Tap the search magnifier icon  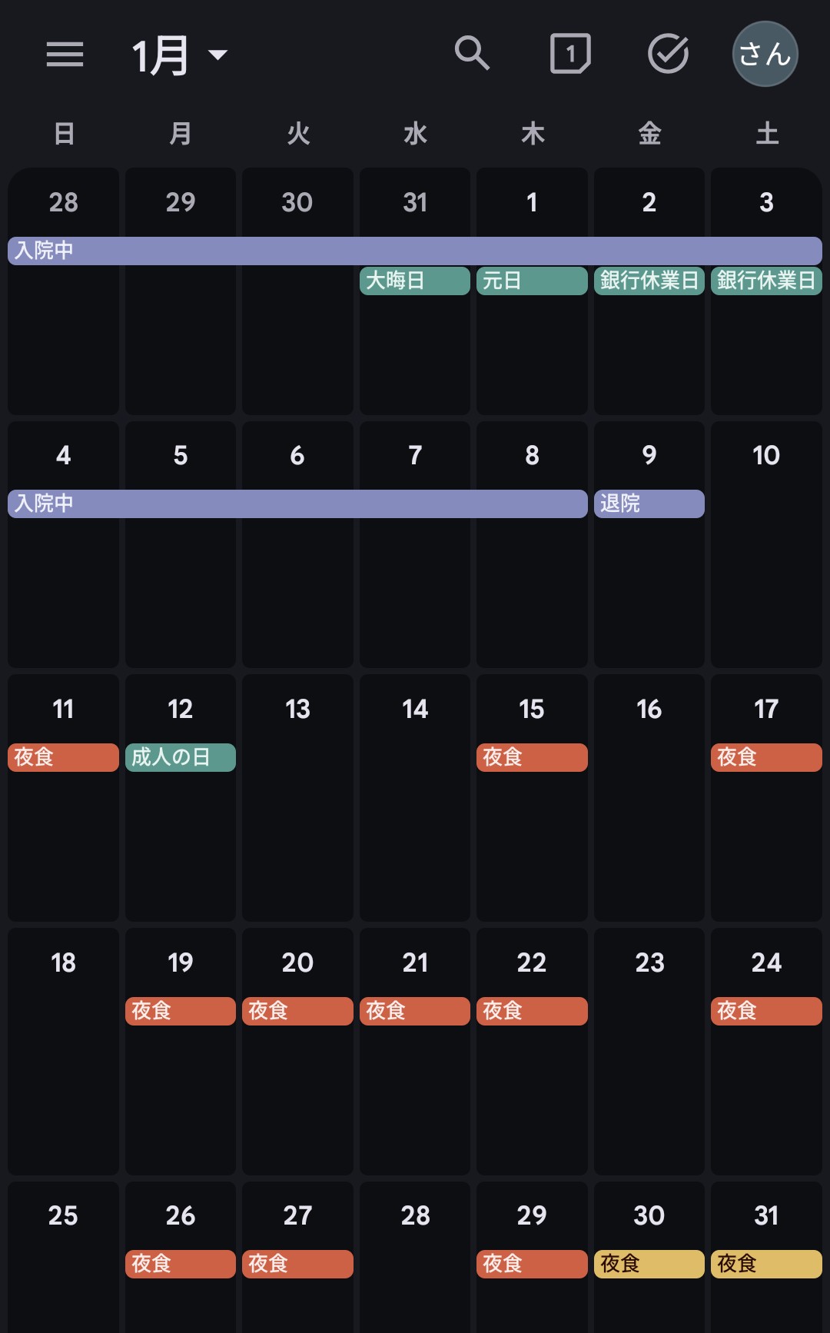[x=472, y=54]
